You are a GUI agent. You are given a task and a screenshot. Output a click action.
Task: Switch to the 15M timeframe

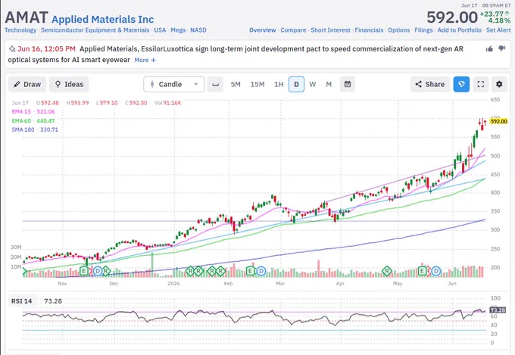pos(257,85)
